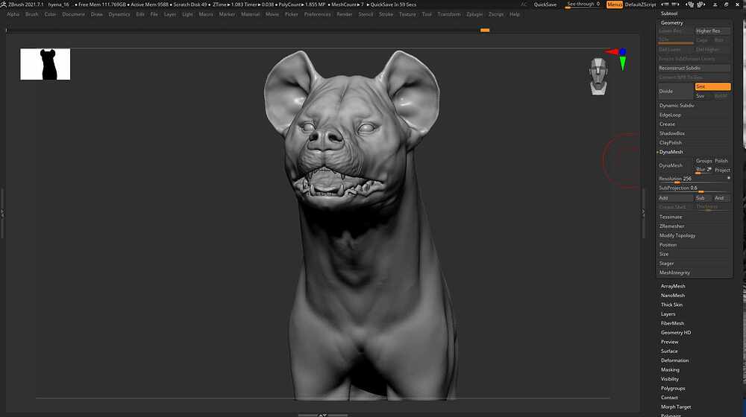Click the right tray divider arrows

click(644, 213)
